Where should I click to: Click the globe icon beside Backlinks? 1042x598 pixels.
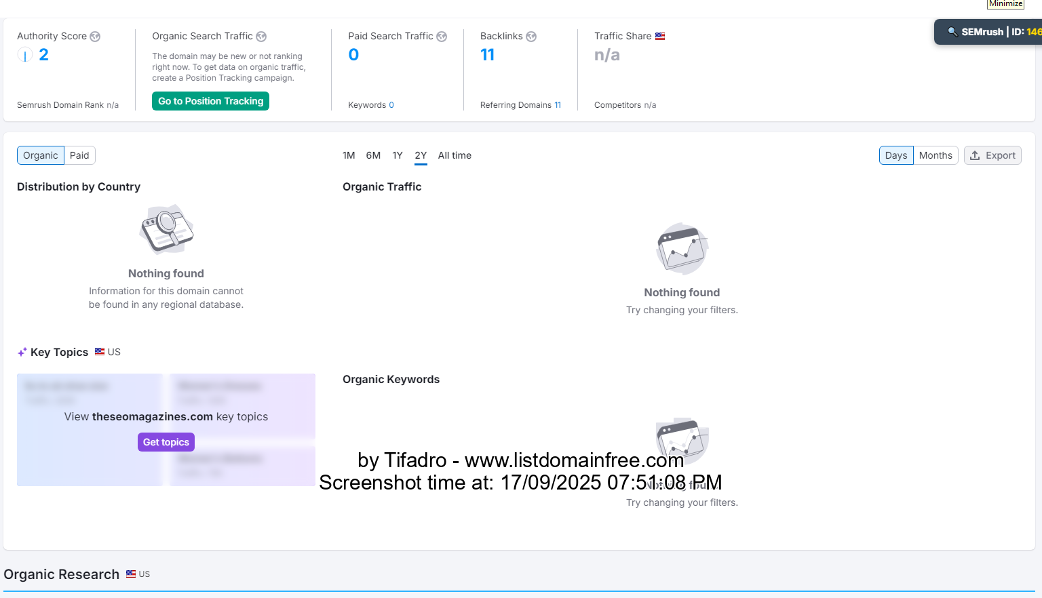tap(531, 37)
